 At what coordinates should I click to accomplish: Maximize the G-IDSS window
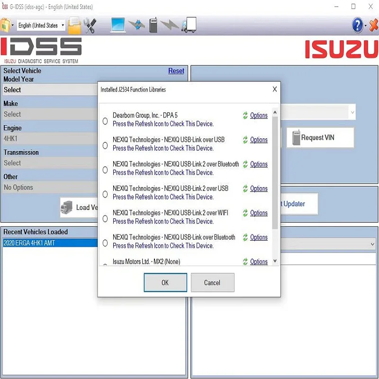coord(353,7)
